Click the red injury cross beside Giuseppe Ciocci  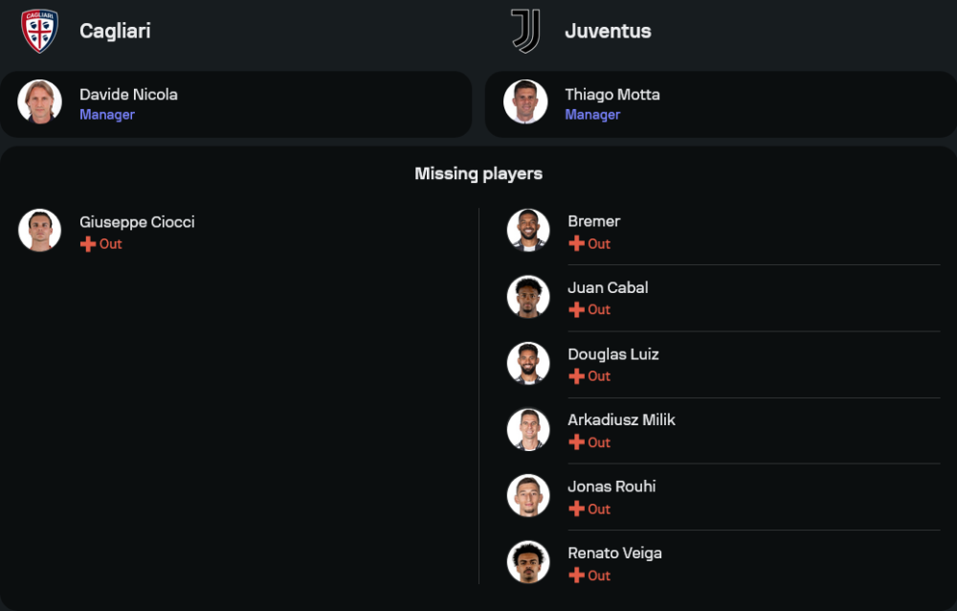click(x=88, y=244)
